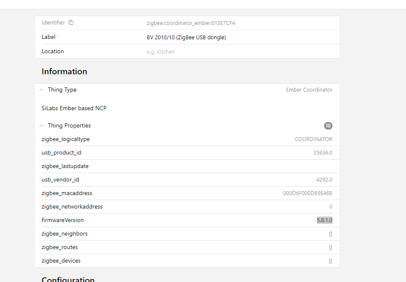Click the zigbee_macaddress value 000D6F000DB9E46B
The width and height of the screenshot is (406, 282).
pos(308,193)
